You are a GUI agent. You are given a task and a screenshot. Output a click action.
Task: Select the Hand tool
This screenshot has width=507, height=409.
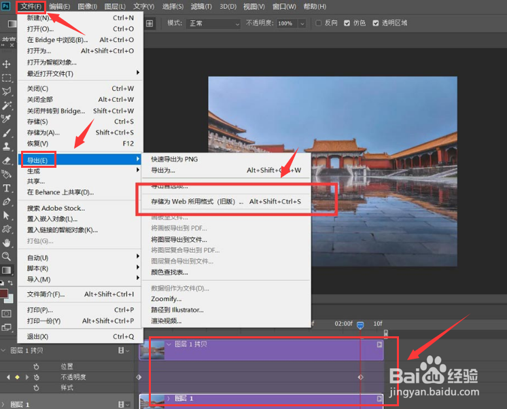click(x=7, y=243)
